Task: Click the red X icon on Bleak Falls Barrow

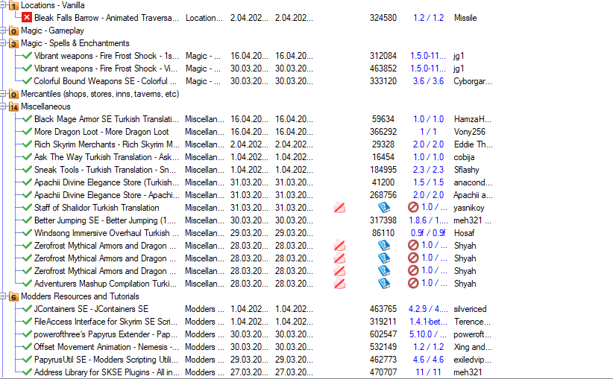Action: click(x=27, y=18)
